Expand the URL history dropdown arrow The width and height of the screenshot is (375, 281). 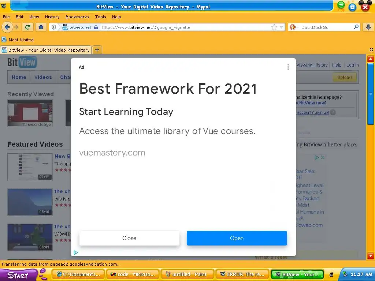[282, 27]
